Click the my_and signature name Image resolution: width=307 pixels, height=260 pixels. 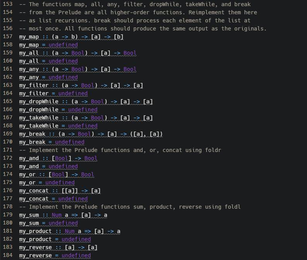29,158
